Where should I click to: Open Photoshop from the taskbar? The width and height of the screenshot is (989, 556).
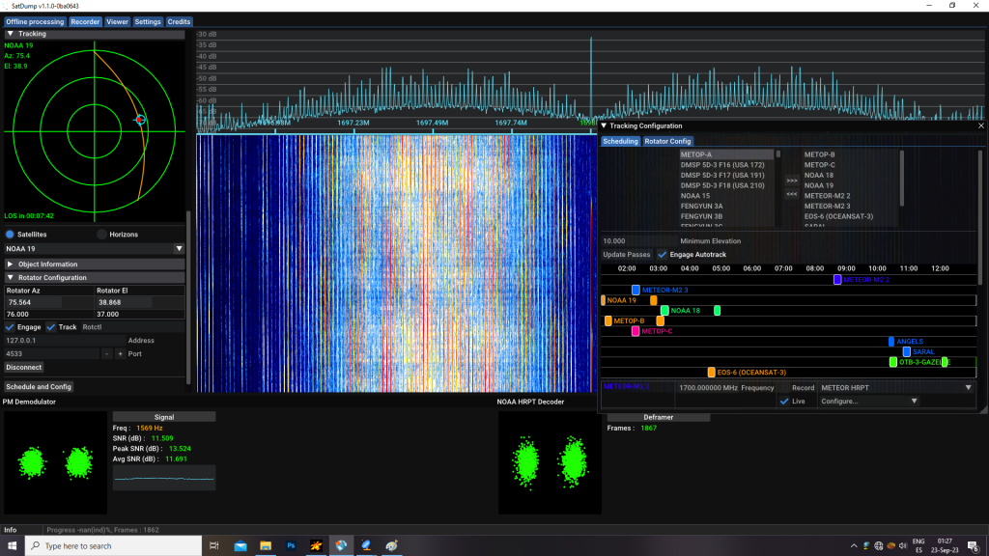(x=291, y=546)
